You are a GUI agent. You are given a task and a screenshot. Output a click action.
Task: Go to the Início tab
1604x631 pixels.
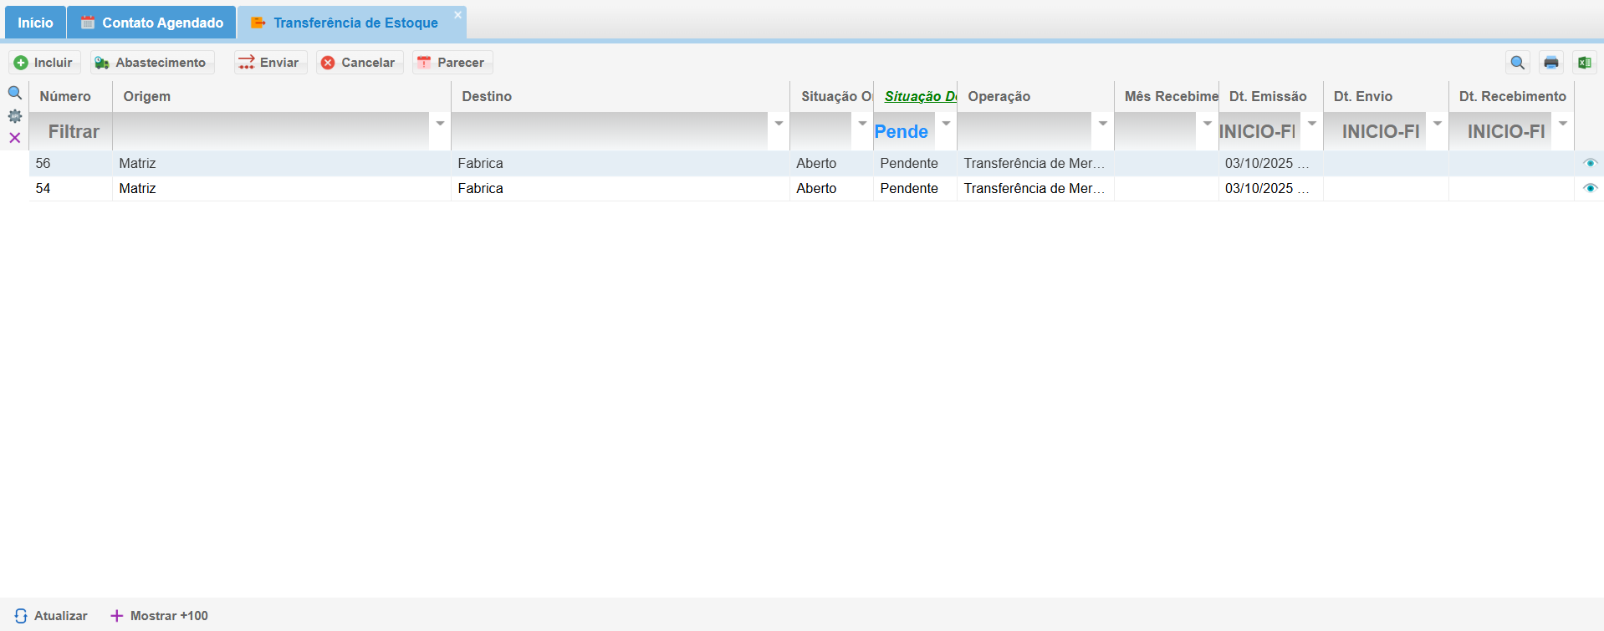(x=35, y=23)
